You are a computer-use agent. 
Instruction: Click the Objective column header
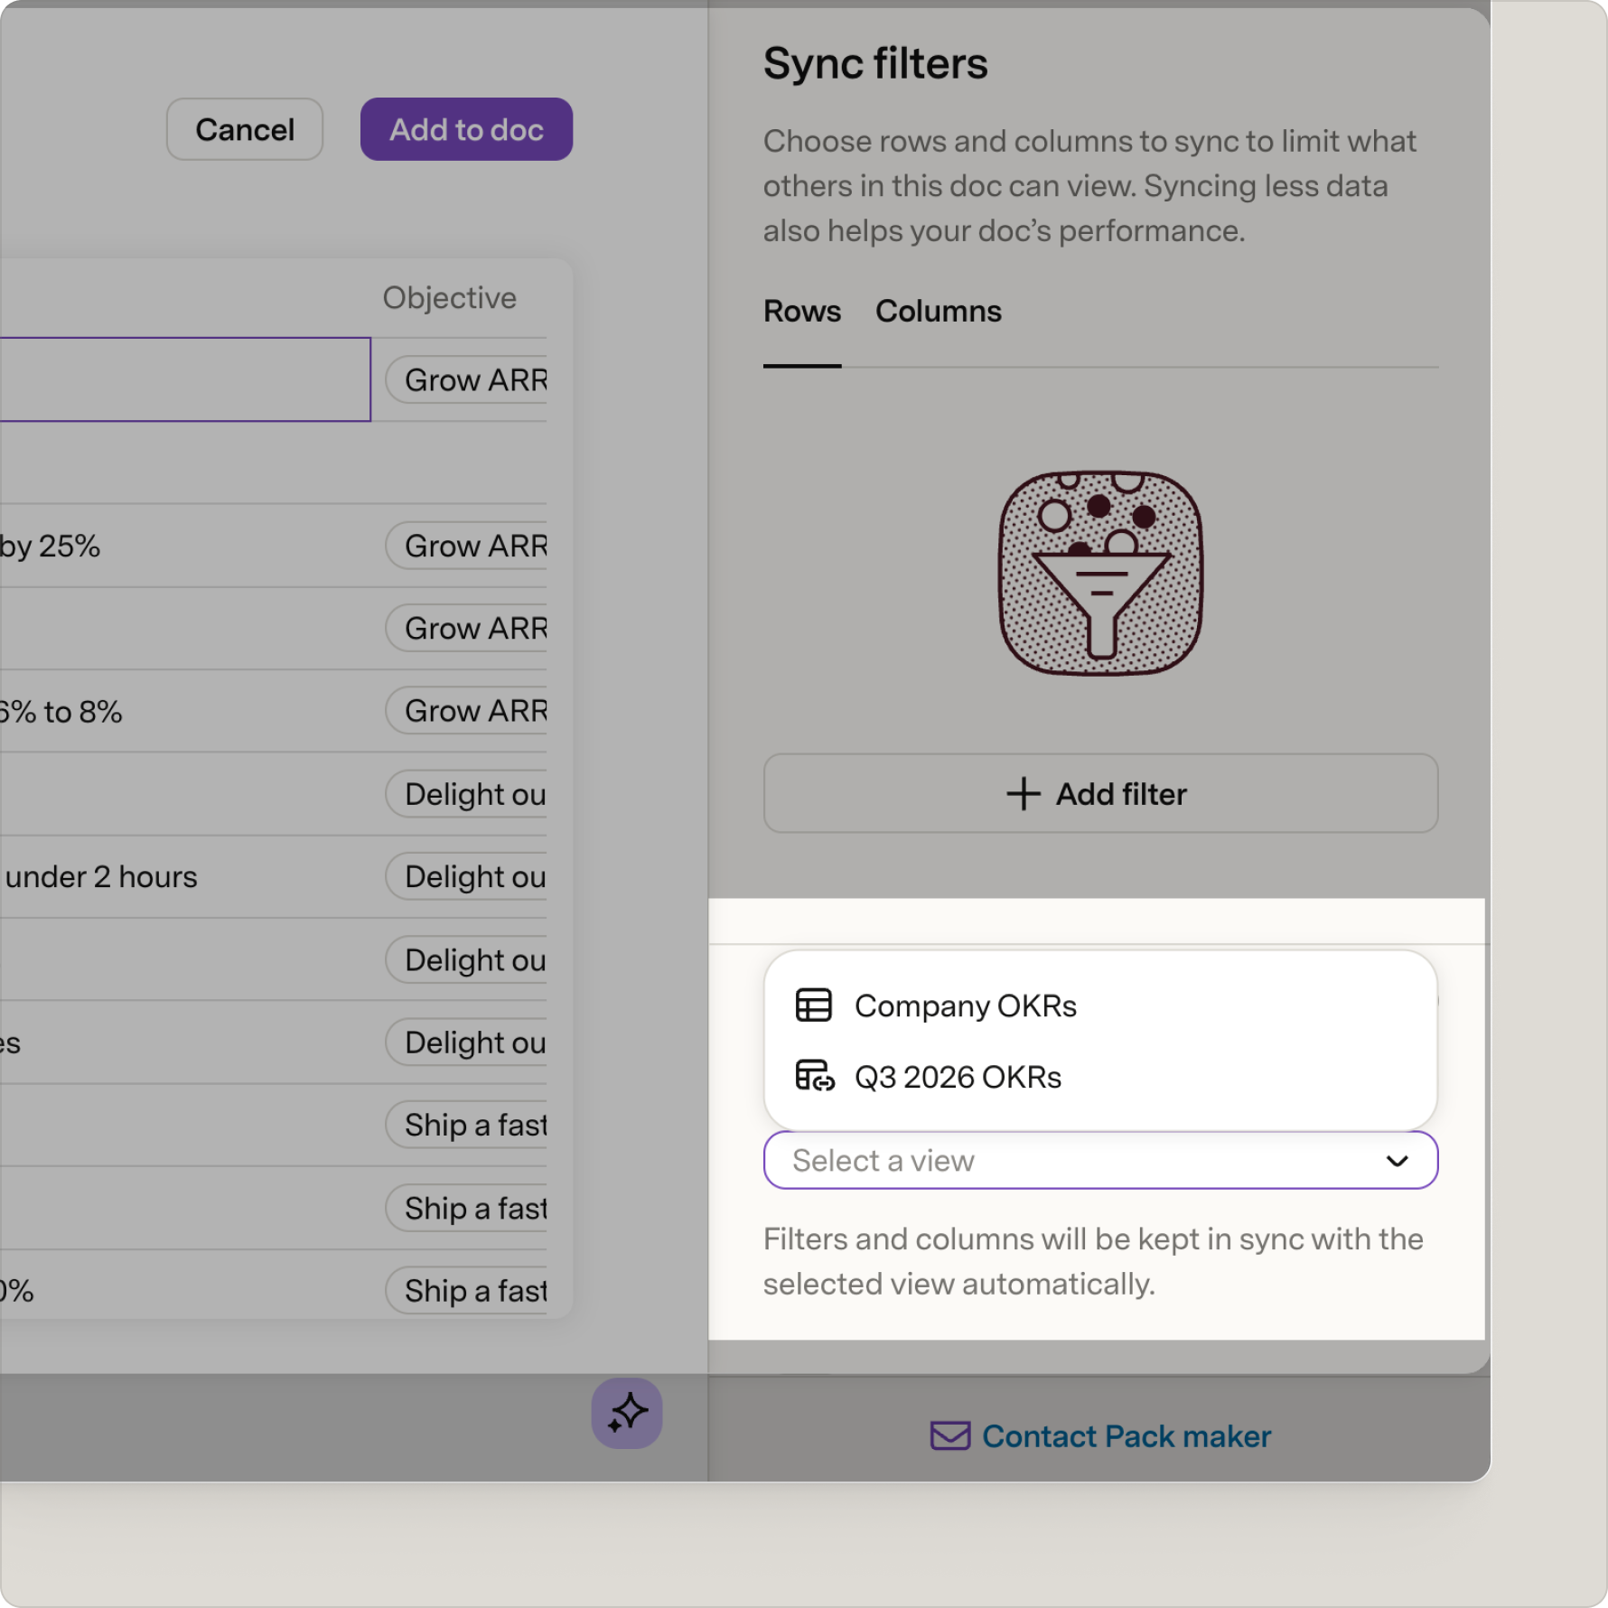449,298
